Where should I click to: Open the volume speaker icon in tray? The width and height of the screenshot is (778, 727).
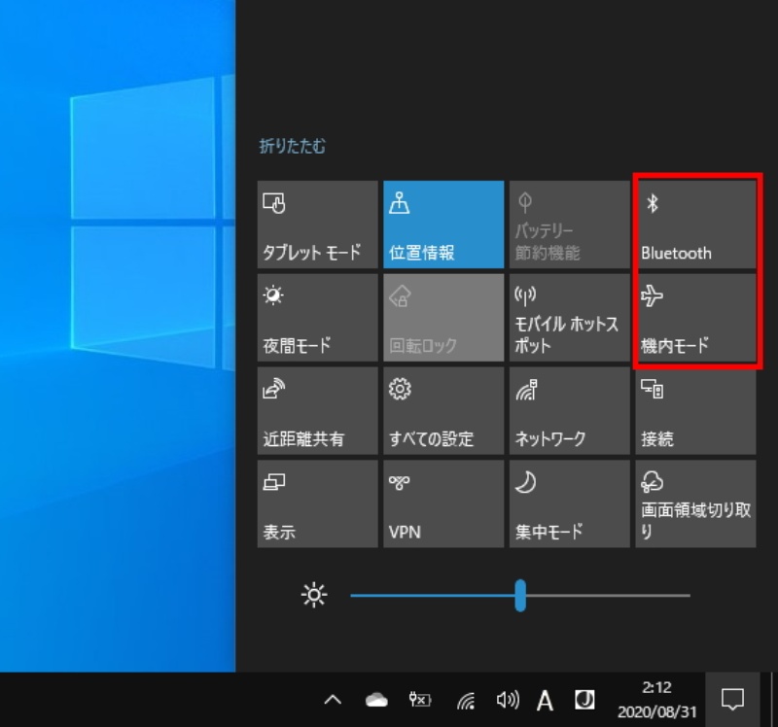tap(507, 700)
